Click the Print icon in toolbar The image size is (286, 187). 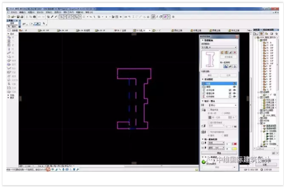point(22,17)
